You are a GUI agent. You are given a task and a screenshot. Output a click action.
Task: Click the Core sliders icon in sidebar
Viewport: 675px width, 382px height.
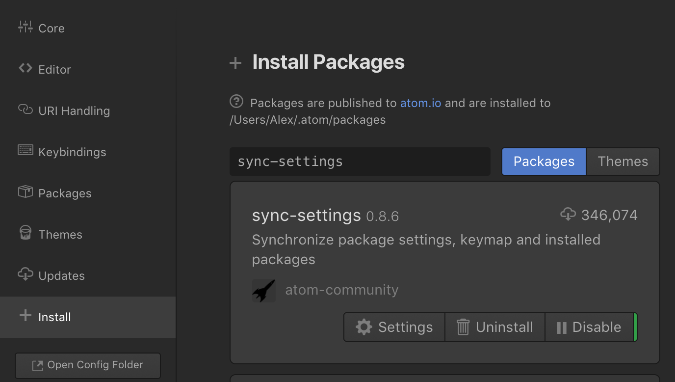click(25, 27)
